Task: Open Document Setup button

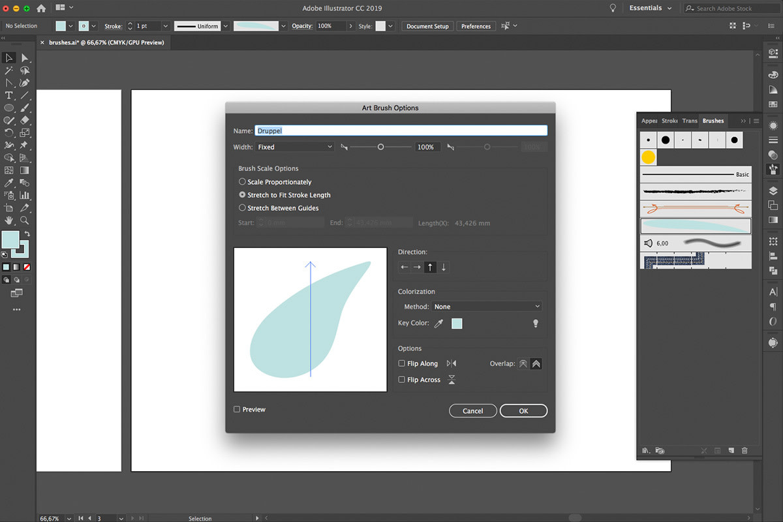Action: coord(427,26)
